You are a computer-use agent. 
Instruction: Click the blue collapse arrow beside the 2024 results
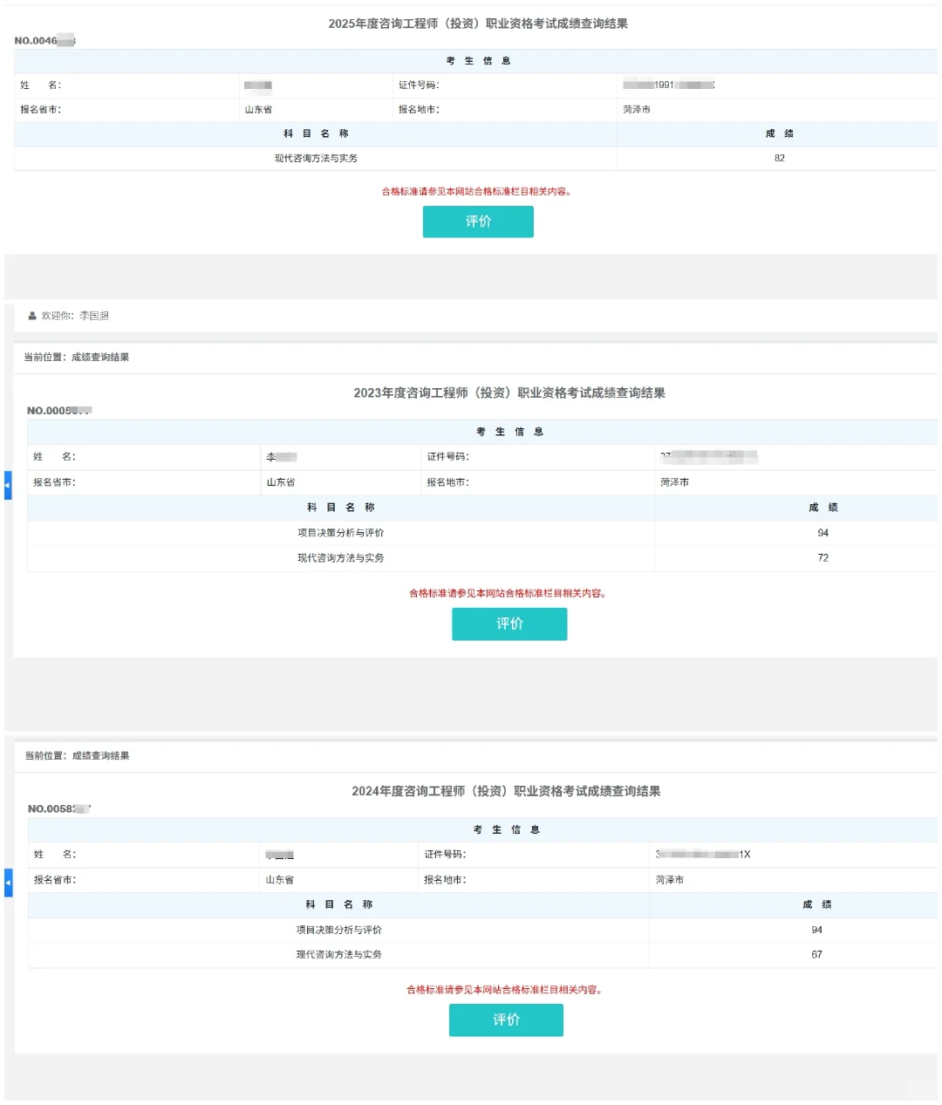[x=8, y=883]
